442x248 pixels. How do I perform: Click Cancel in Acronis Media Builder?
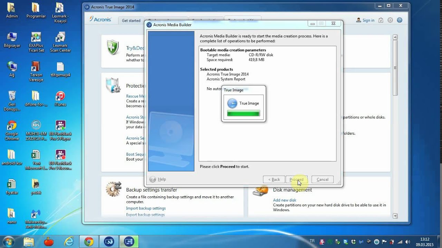(323, 179)
